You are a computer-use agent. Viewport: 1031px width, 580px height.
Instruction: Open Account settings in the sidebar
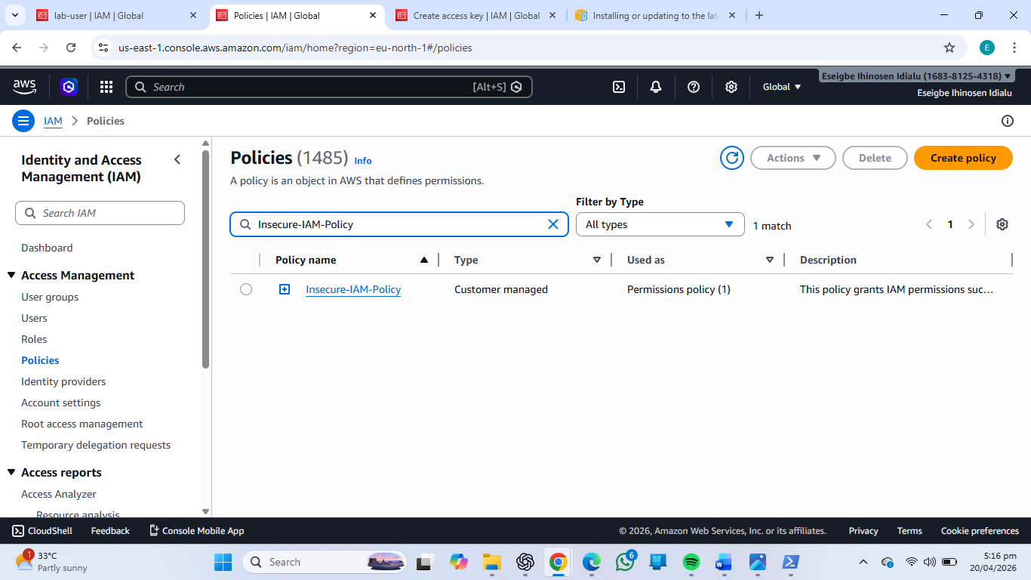pyautogui.click(x=61, y=403)
